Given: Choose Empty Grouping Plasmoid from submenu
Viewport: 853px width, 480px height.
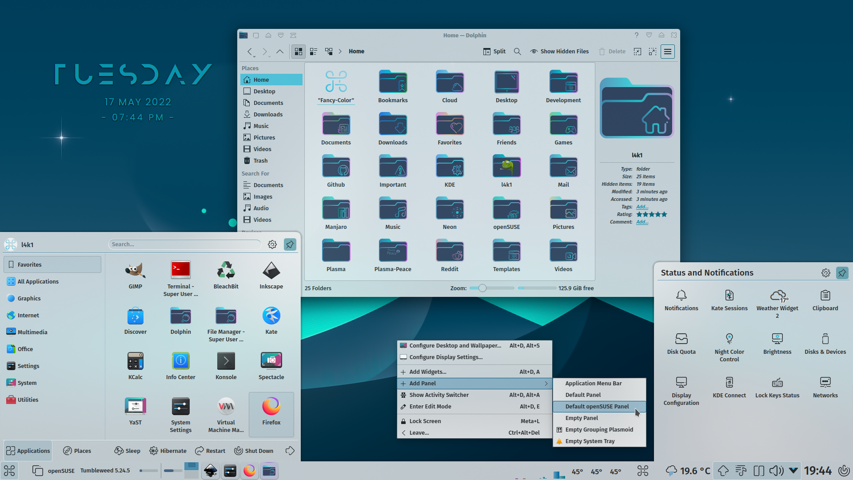Looking at the screenshot, I should (x=599, y=430).
